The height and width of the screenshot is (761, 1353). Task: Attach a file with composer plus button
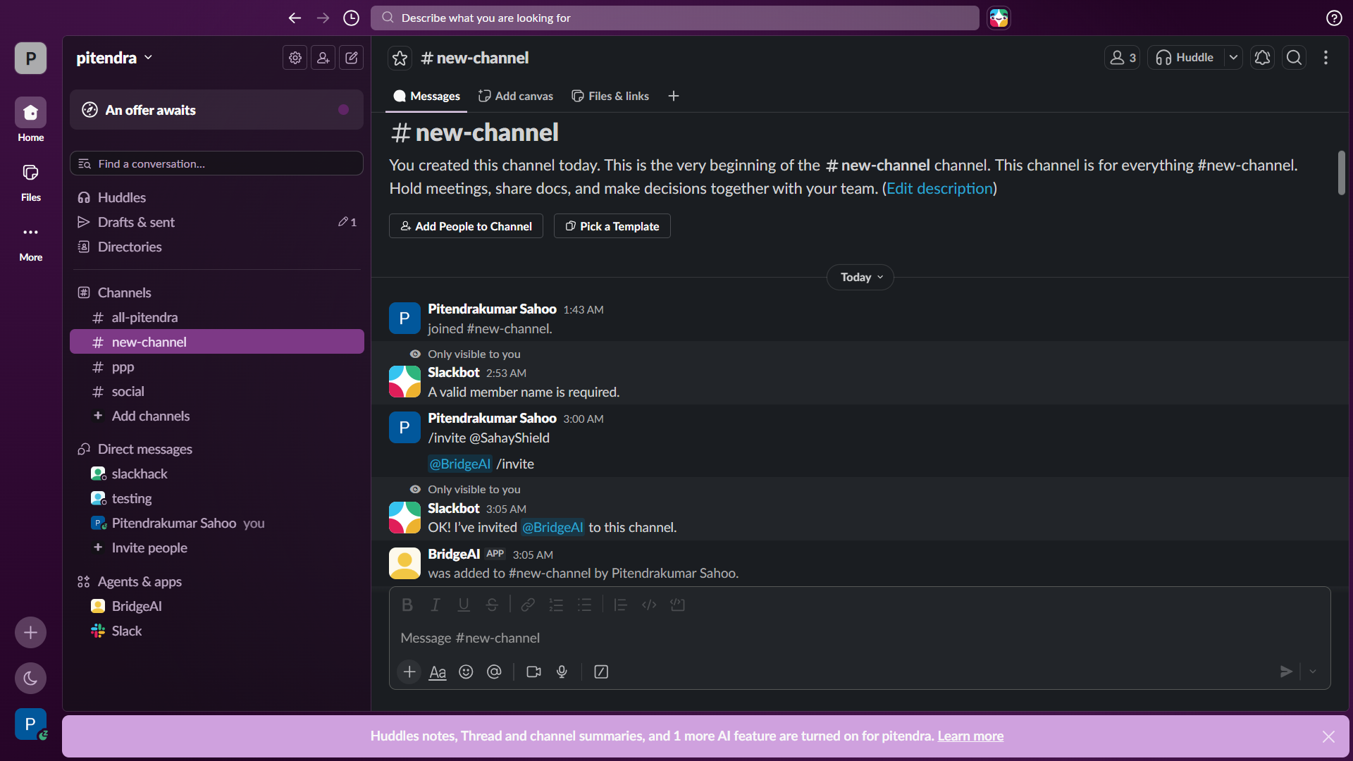(x=409, y=672)
